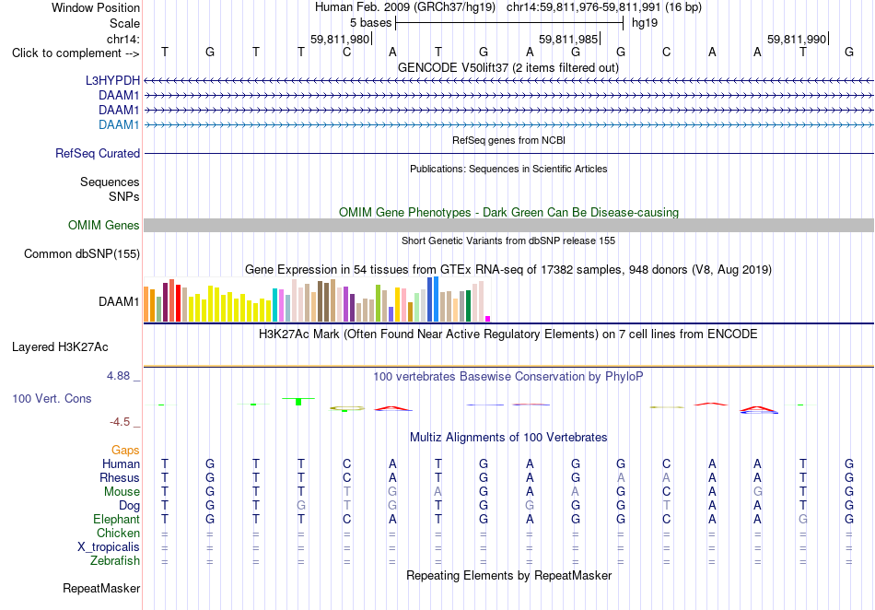Click the '5 bases' scale label

click(370, 23)
